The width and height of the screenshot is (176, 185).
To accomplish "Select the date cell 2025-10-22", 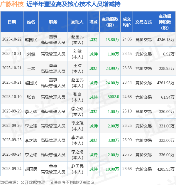I will [12, 39].
